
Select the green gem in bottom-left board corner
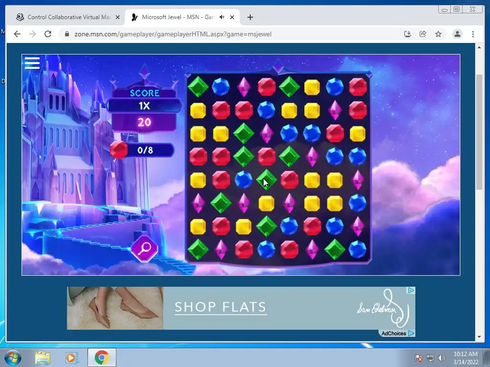(x=198, y=249)
